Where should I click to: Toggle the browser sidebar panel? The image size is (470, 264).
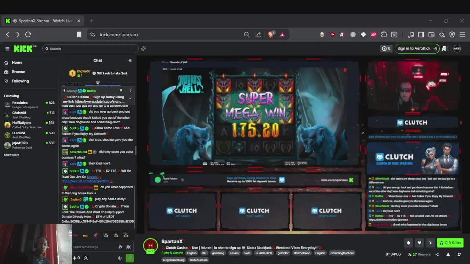tap(421, 34)
